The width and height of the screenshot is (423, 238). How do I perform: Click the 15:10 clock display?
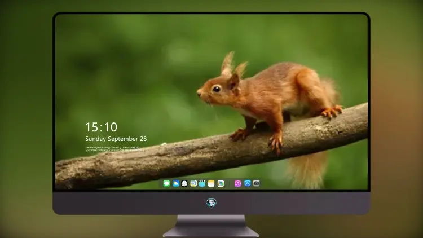click(102, 127)
